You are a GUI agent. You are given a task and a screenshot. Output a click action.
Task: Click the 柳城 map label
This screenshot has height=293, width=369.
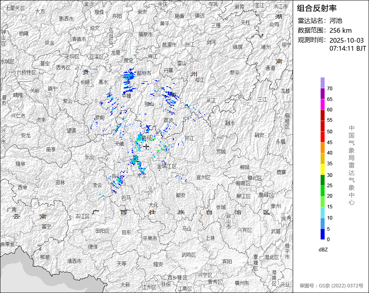pos(244,167)
